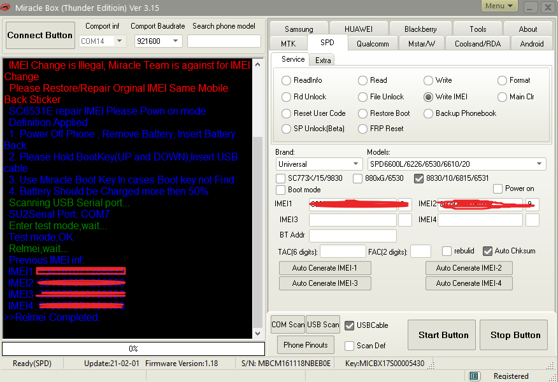Click Auto Cenerate IMEI-4 button
This screenshot has width=558, height=382.
pyautogui.click(x=469, y=283)
